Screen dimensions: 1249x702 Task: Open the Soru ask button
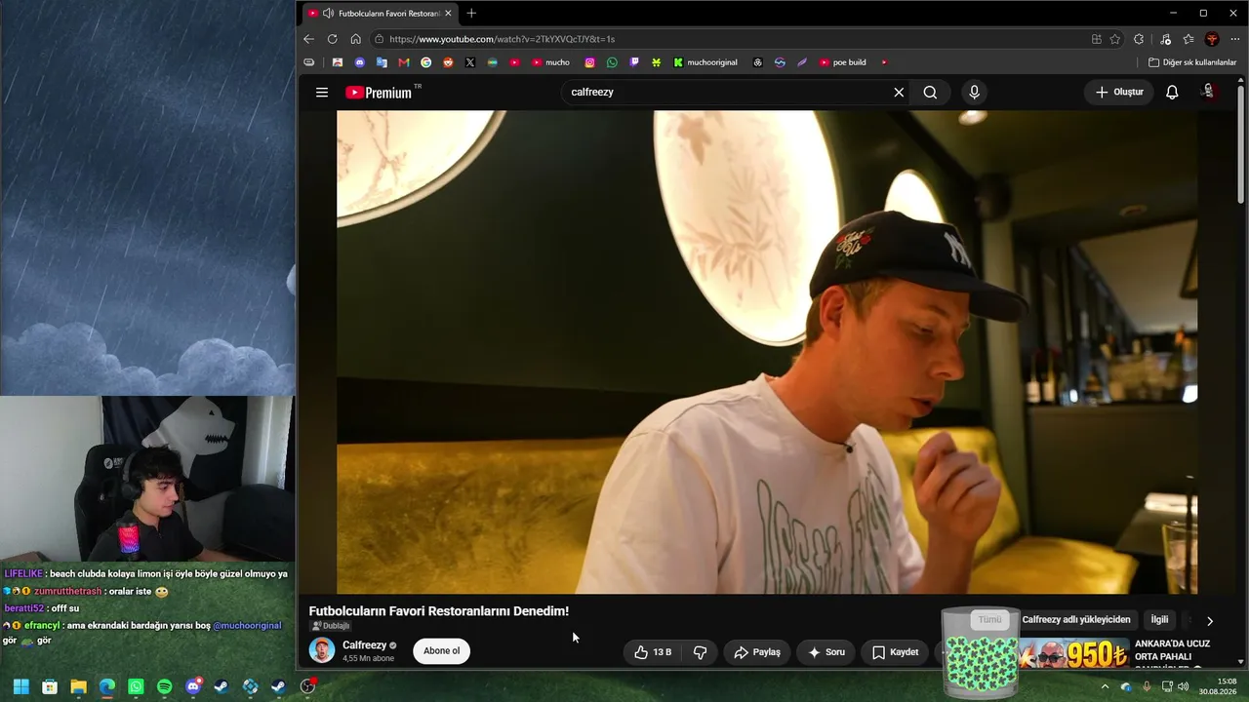[826, 652]
